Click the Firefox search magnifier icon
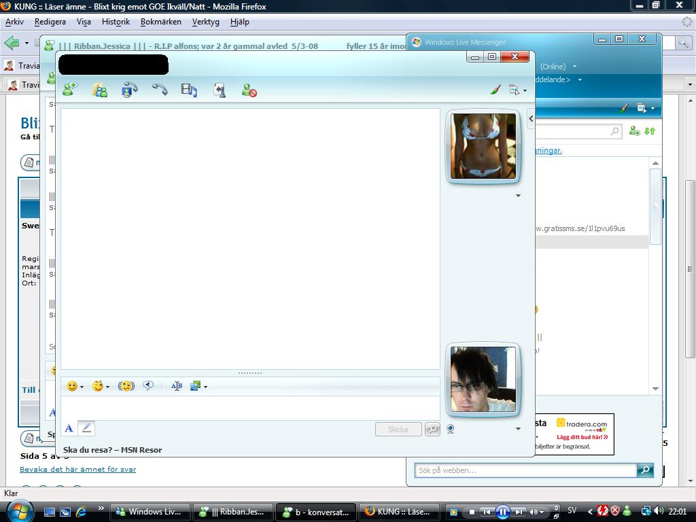 682,43
